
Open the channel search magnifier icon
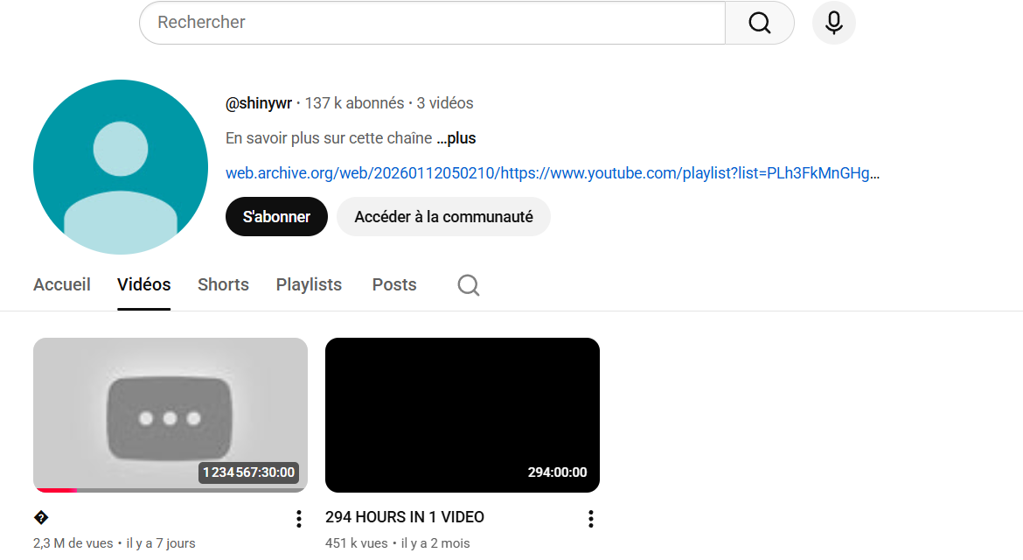[469, 285]
